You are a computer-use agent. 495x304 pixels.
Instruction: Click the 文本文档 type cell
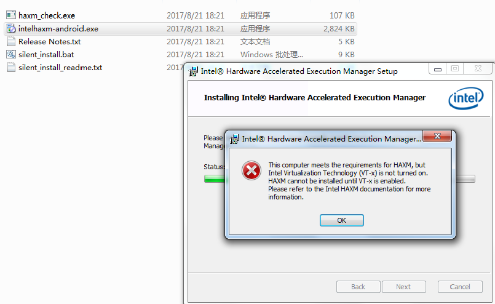pyautogui.click(x=255, y=42)
